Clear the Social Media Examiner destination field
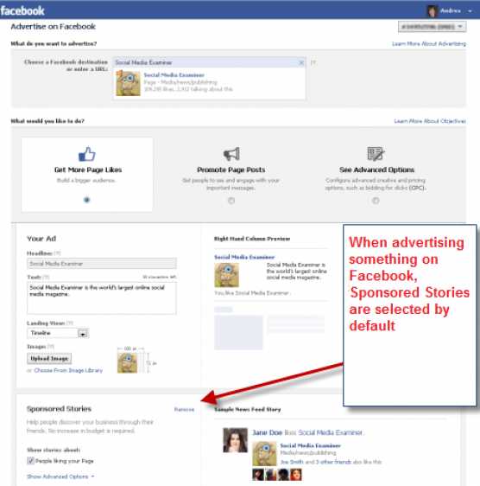This screenshot has width=480, height=486. [301, 62]
